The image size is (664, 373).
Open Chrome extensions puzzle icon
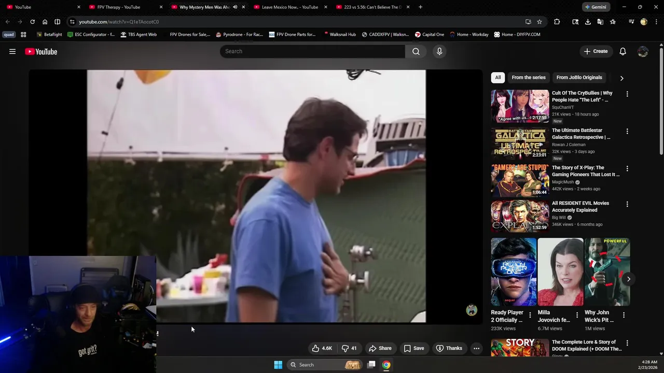tap(557, 22)
